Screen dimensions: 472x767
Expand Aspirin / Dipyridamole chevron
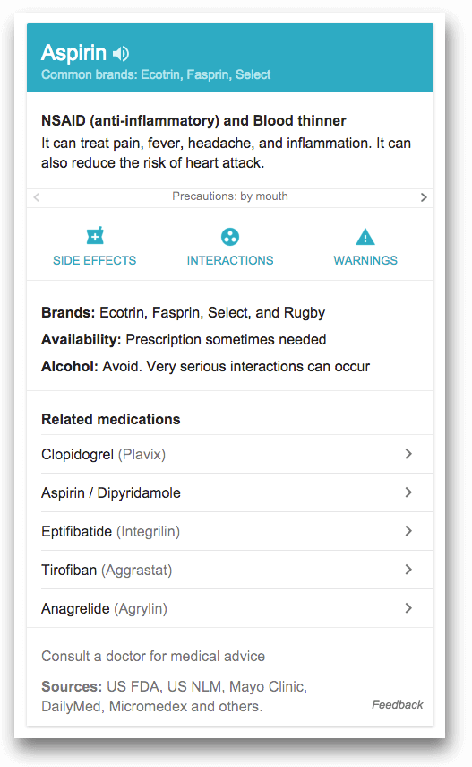[408, 492]
